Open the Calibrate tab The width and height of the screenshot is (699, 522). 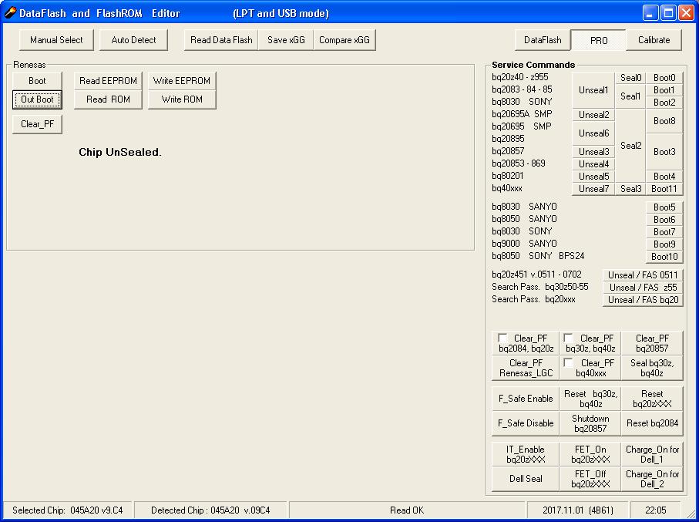pos(654,40)
